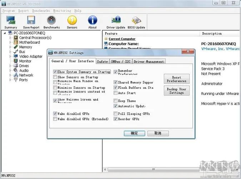
Task: Enable Show Sensors on Startup checkbox
Action: pos(55,77)
